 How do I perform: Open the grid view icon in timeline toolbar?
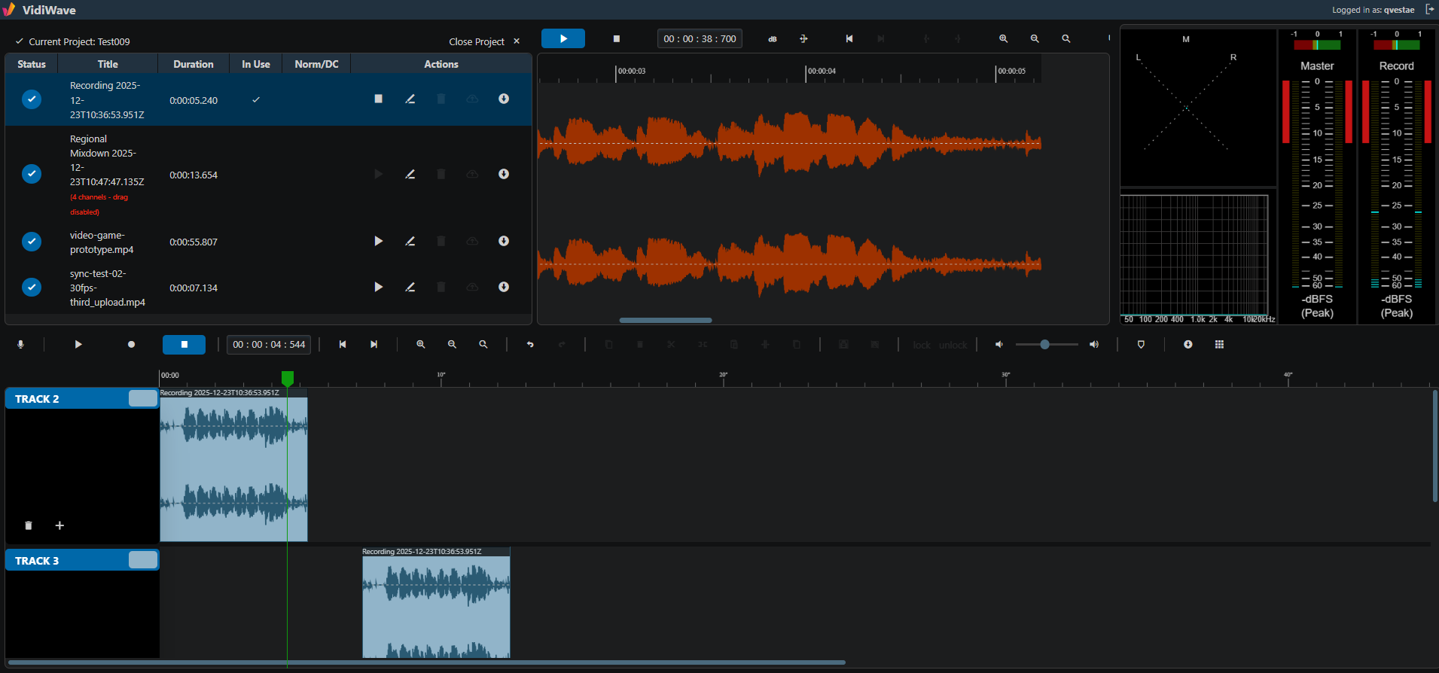(x=1219, y=344)
